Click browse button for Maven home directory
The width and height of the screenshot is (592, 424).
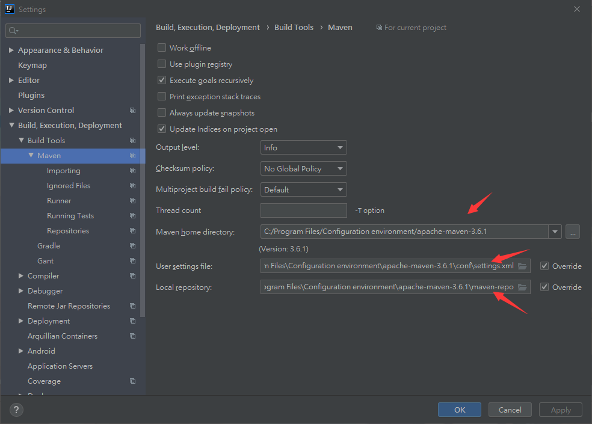coord(572,232)
